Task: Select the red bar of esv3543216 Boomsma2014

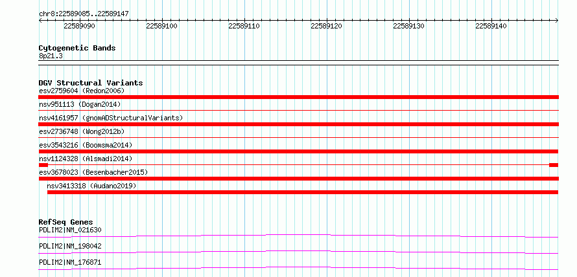Action: pyautogui.click(x=298, y=151)
